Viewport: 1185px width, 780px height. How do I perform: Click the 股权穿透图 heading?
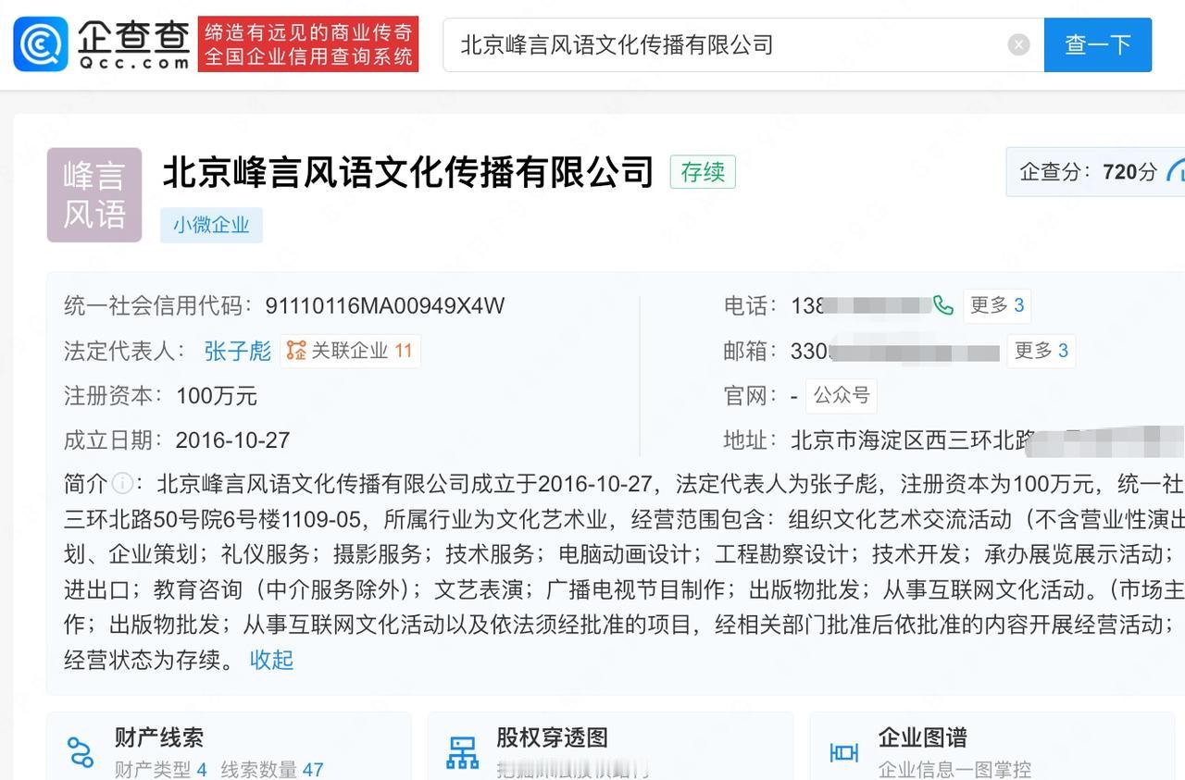[552, 737]
